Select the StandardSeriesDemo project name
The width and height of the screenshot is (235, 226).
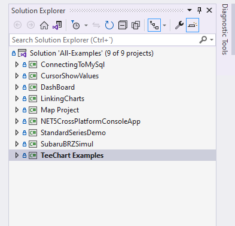pos(73,133)
